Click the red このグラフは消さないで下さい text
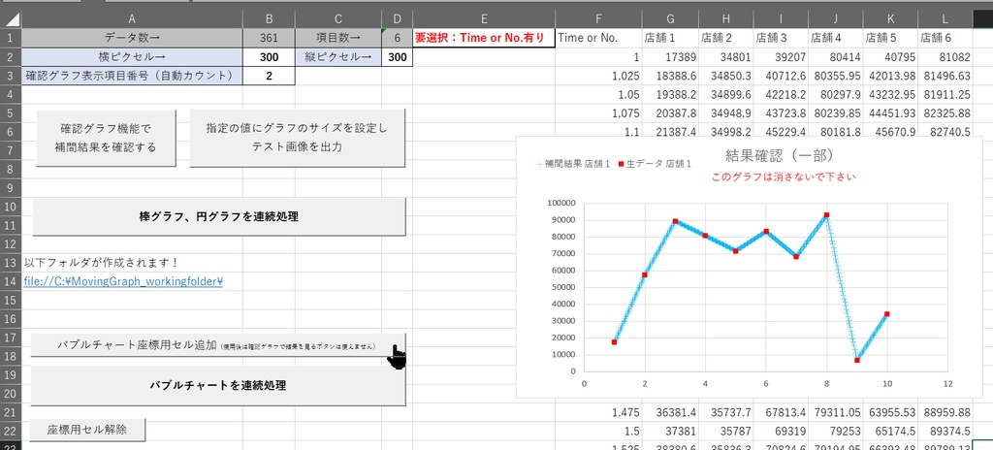 tap(784, 177)
